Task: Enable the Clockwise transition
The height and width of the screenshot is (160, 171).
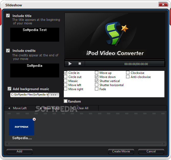Action: tap(128, 73)
